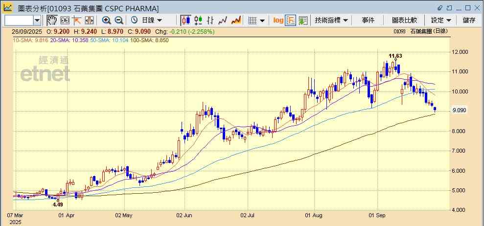Screen dimensions: 485x226
Task: Click the chart analysis app icon in title bar
Action: [x=8, y=7]
